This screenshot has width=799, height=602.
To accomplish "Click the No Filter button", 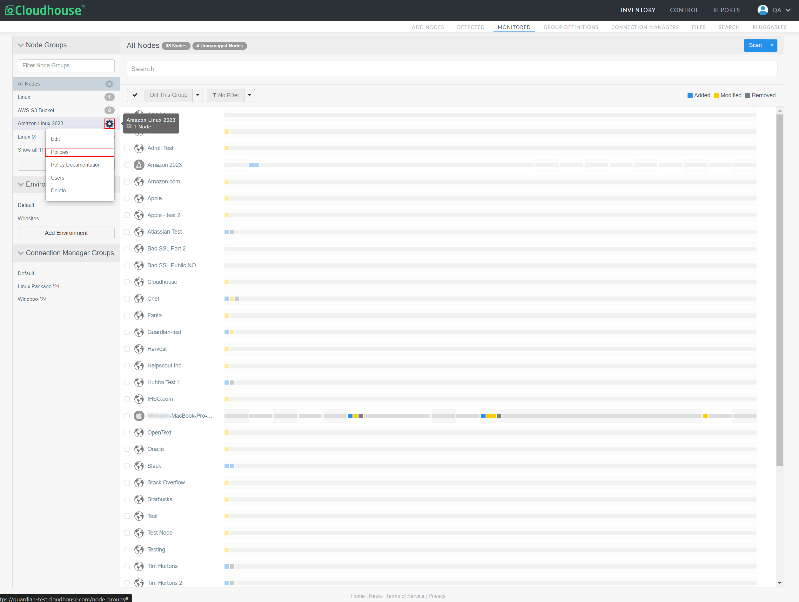I will (226, 95).
